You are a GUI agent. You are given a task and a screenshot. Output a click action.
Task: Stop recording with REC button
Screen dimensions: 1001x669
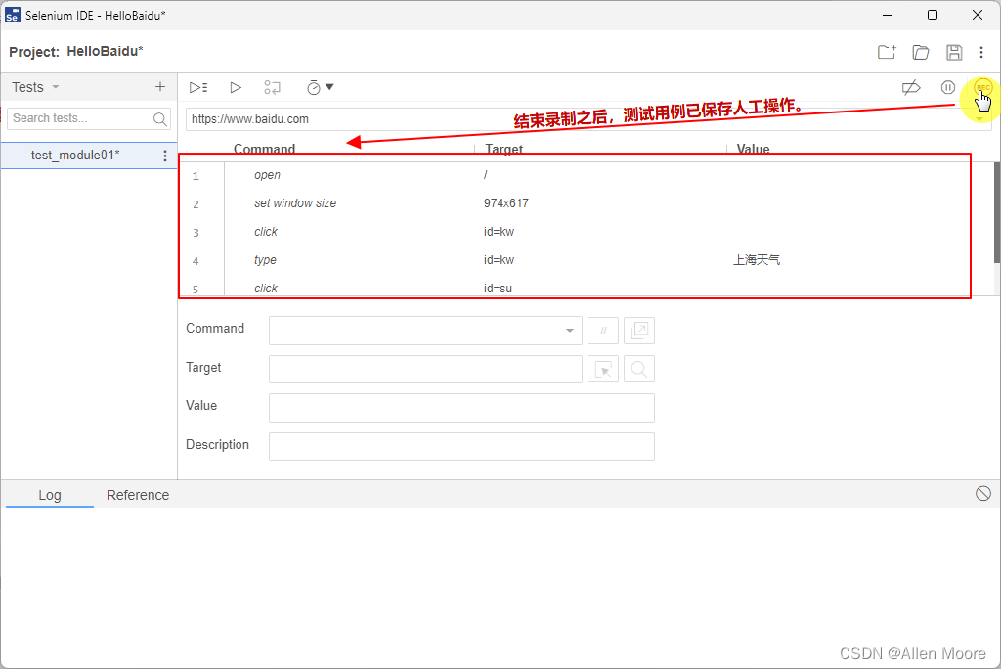coord(983,88)
